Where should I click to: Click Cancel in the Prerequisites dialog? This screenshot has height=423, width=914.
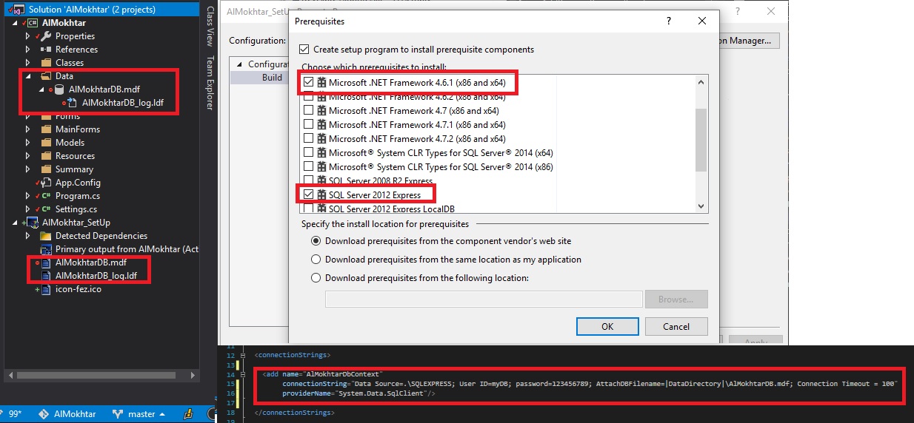click(x=676, y=326)
